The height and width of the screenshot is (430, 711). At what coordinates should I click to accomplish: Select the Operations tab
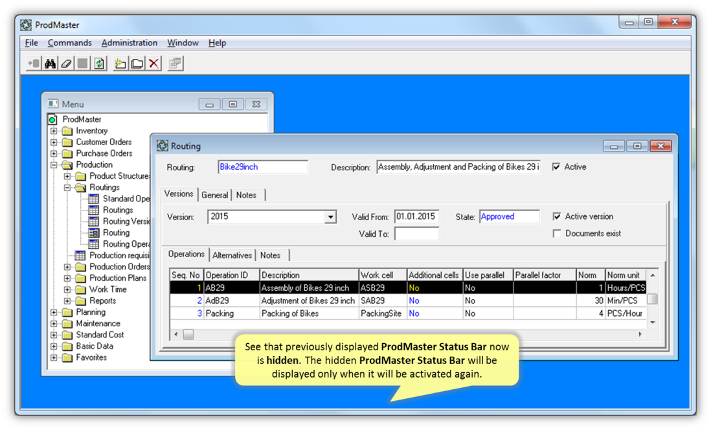(186, 254)
